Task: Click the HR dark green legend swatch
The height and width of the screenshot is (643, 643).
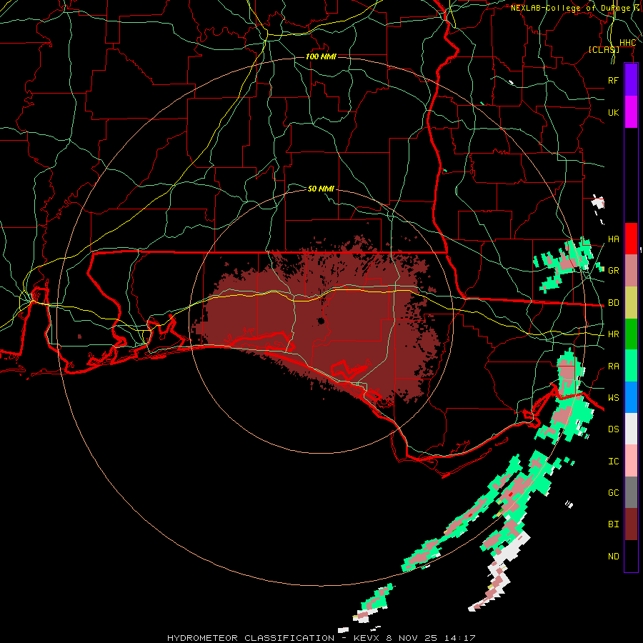Action: pyautogui.click(x=631, y=334)
